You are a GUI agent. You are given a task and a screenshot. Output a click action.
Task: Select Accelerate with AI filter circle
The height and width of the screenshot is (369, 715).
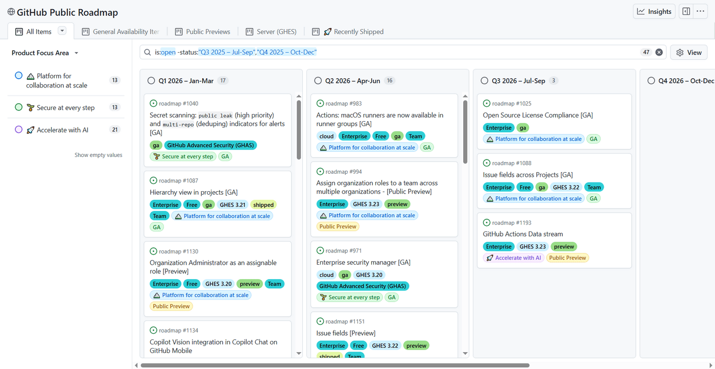click(19, 130)
